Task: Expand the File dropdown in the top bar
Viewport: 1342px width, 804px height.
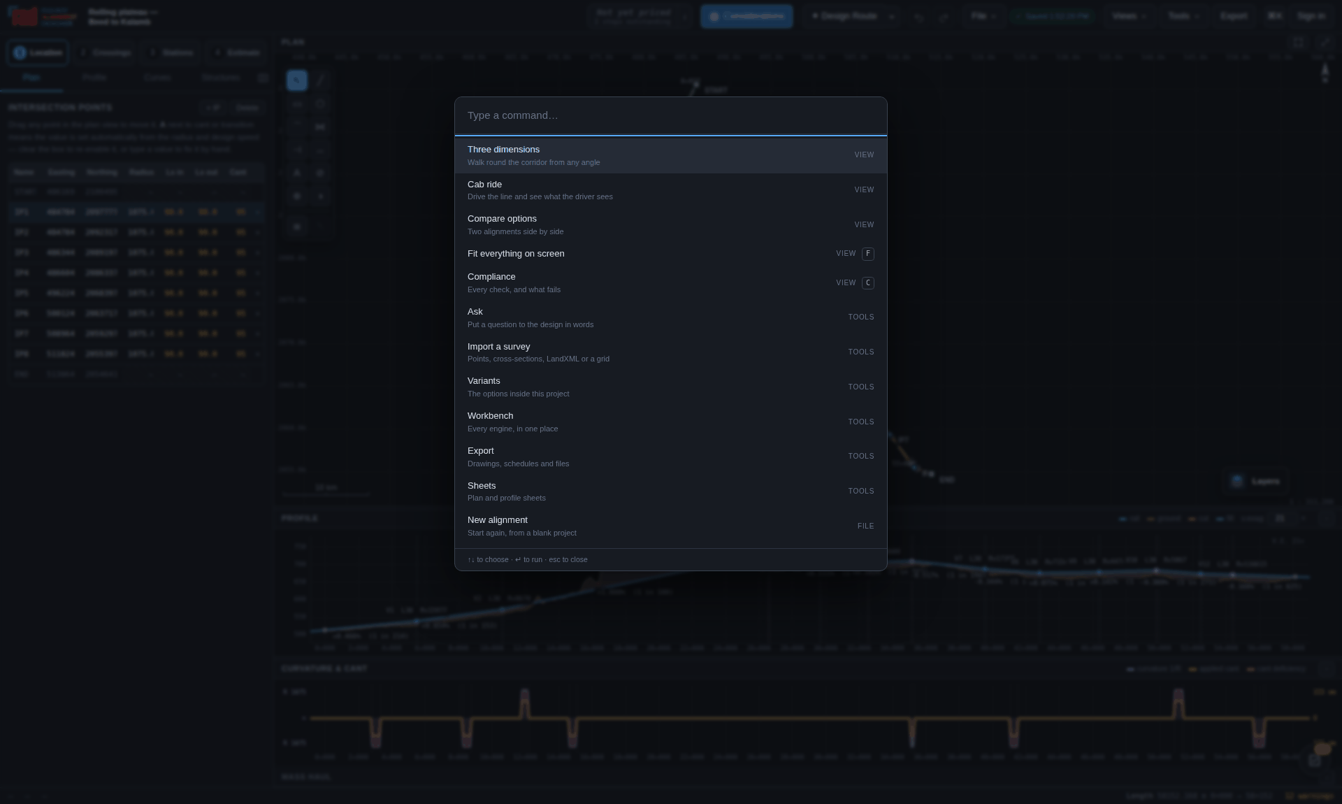Action: 983,16
